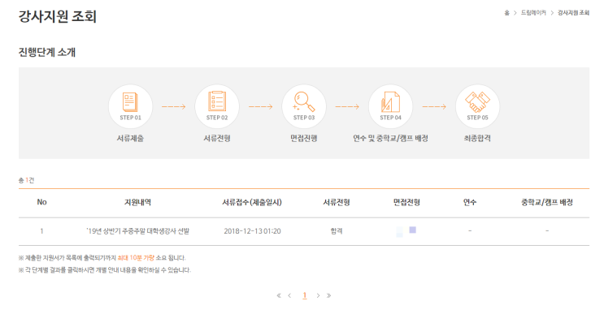
Task: Click the 서류제출 step label
Action: 130,139
